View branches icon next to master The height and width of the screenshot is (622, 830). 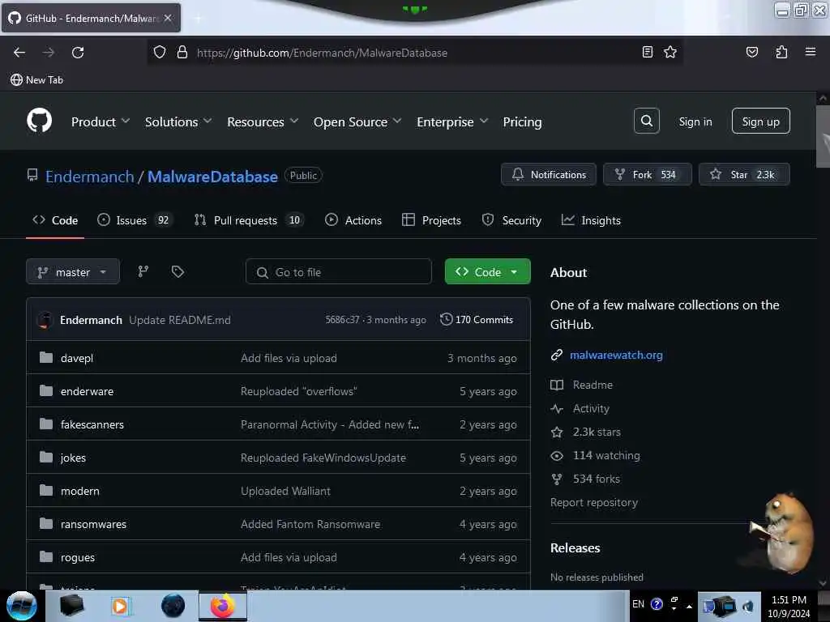(x=143, y=271)
